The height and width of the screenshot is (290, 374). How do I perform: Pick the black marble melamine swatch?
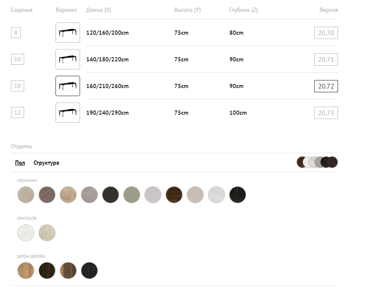(x=238, y=195)
